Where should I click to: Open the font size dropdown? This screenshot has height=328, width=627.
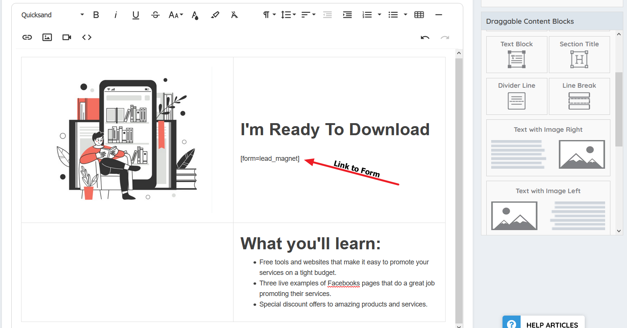(x=175, y=15)
